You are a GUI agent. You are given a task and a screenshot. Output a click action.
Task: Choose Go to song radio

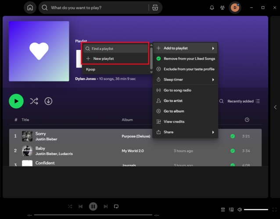point(185,90)
